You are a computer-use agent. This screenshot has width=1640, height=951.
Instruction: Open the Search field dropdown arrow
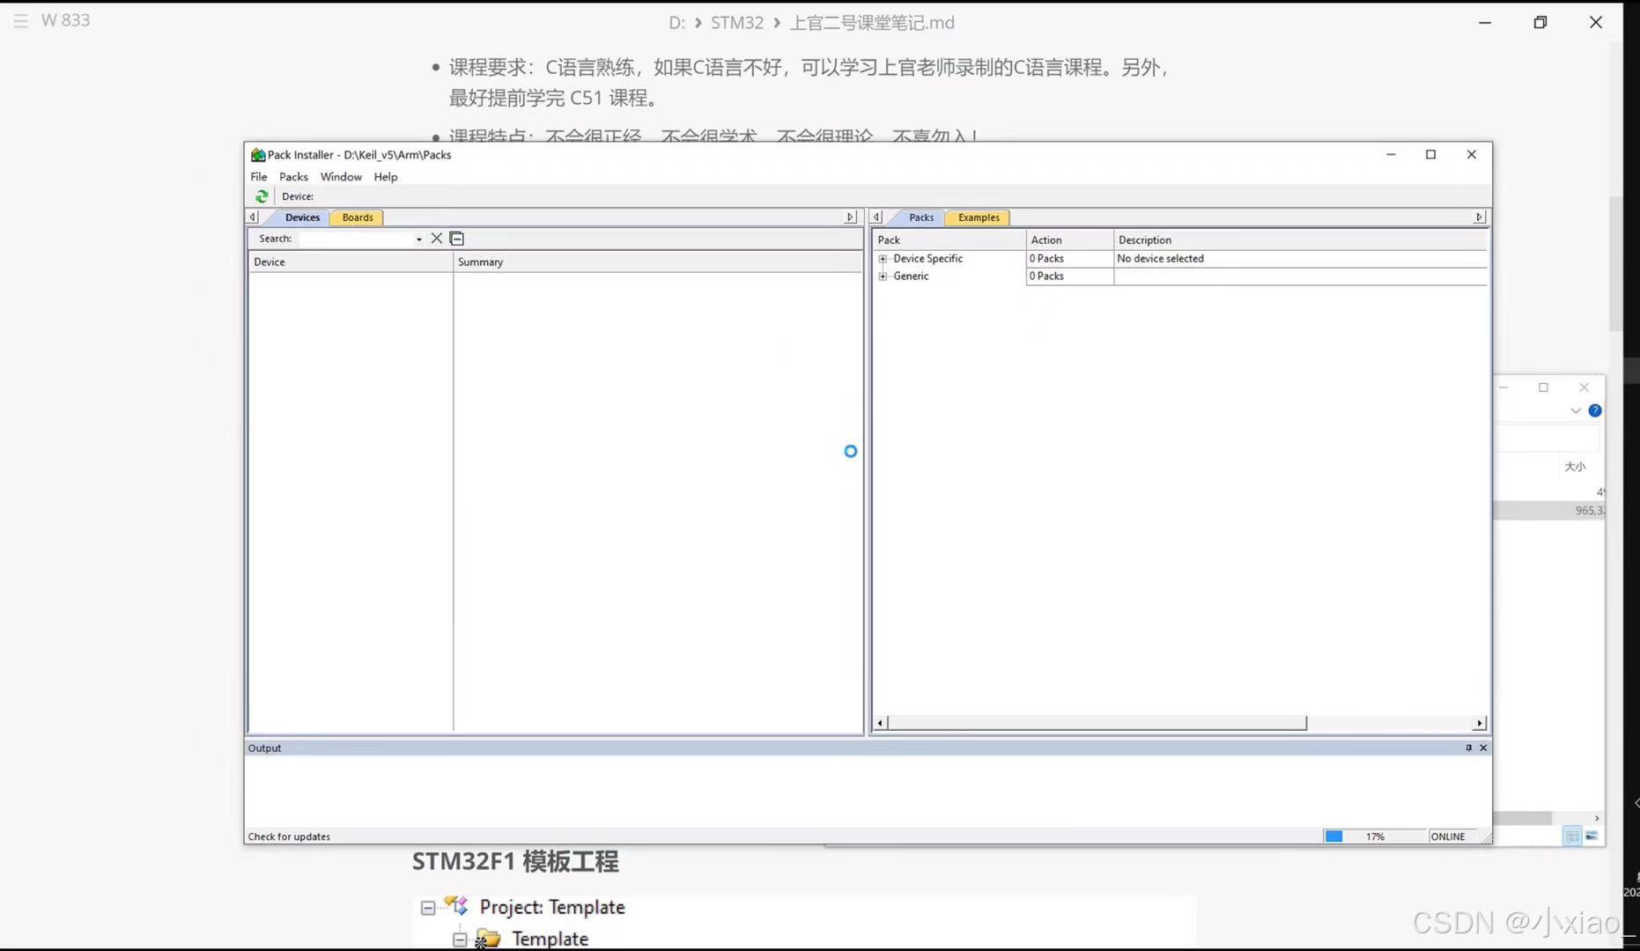click(418, 239)
